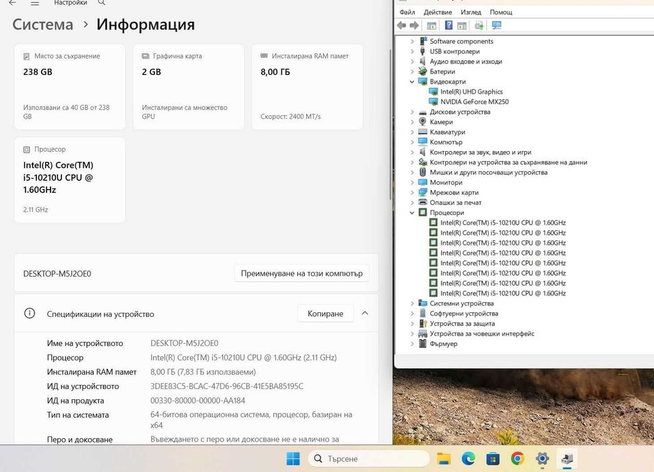This screenshot has width=654, height=472.
Task: Click the Копиране button
Action: (x=326, y=314)
